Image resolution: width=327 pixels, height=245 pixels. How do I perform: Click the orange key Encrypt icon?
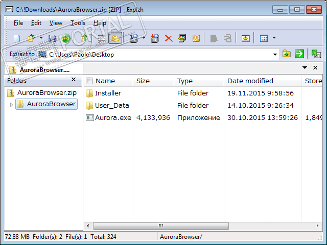tap(196, 38)
